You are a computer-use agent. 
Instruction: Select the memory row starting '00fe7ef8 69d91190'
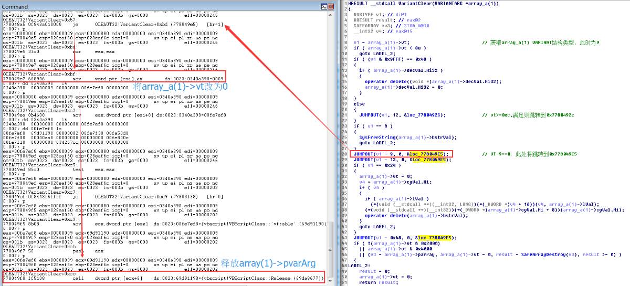65,133
